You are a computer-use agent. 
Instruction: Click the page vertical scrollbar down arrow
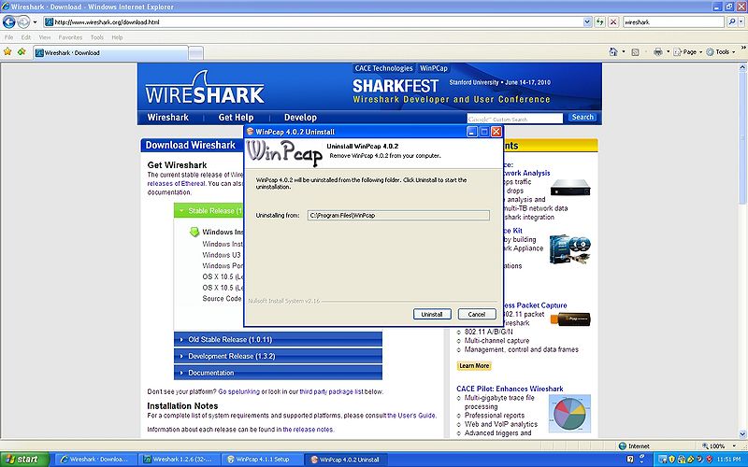point(742,434)
